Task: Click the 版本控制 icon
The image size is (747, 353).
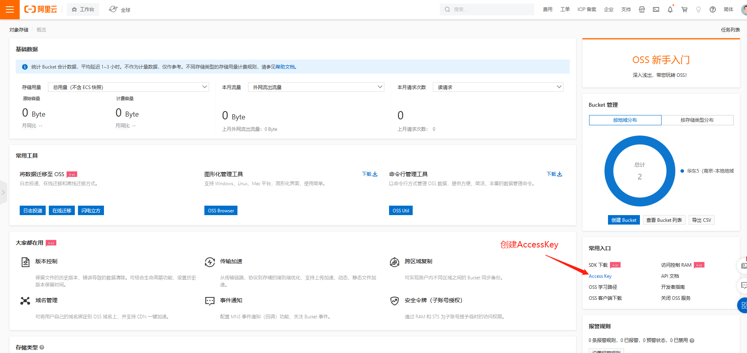Action: click(x=25, y=262)
